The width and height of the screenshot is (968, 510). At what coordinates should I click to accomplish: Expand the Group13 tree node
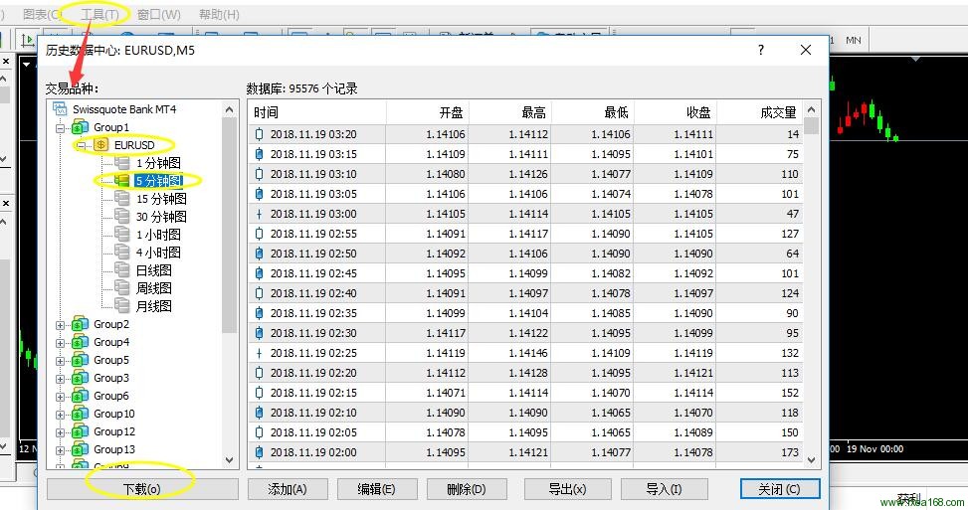coord(61,450)
